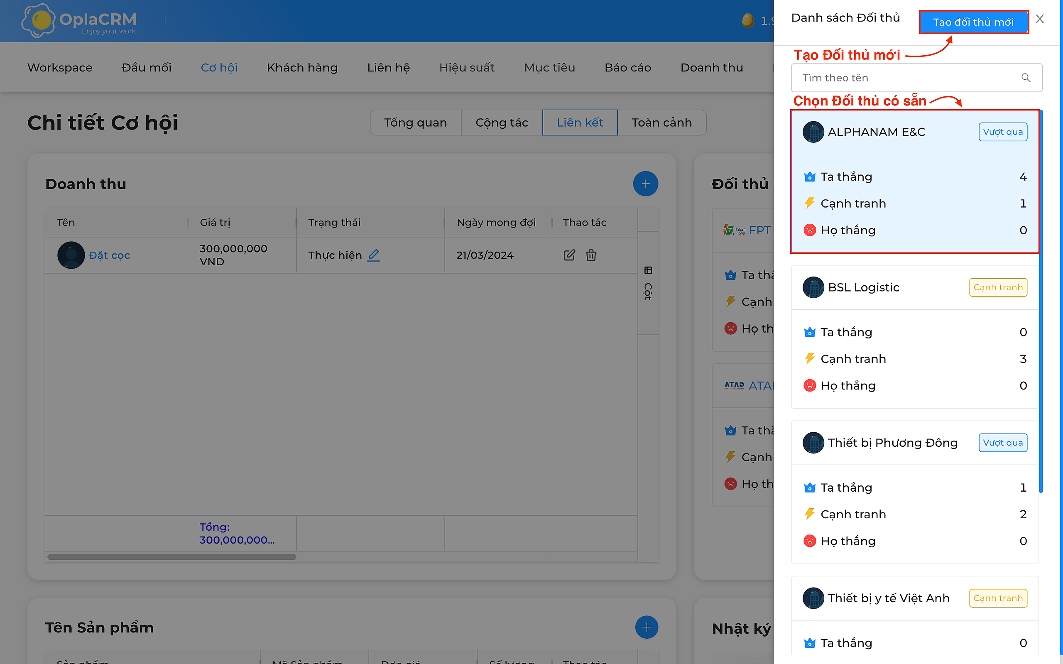
Task: Click crown icon in ALPHANAM E&C card
Action: (x=810, y=177)
